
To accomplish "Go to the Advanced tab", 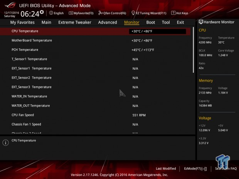I will [108, 22].
